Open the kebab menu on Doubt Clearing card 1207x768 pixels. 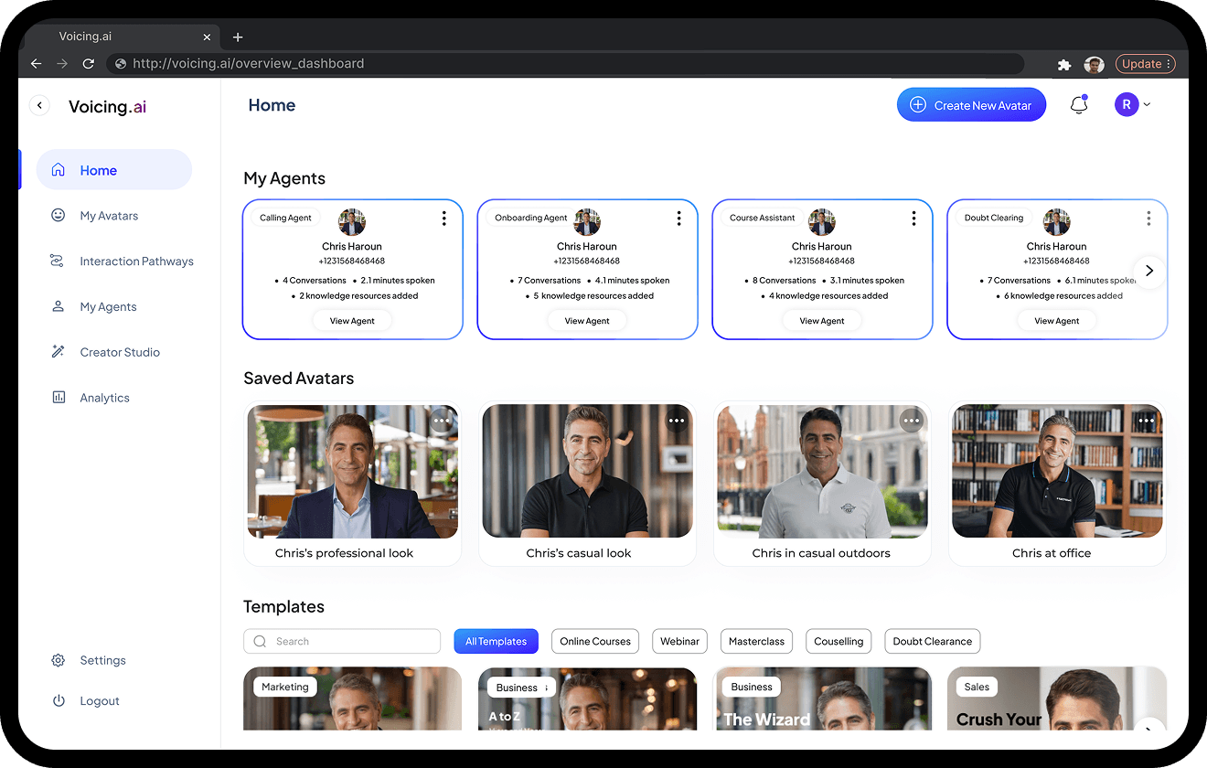pos(1148,218)
